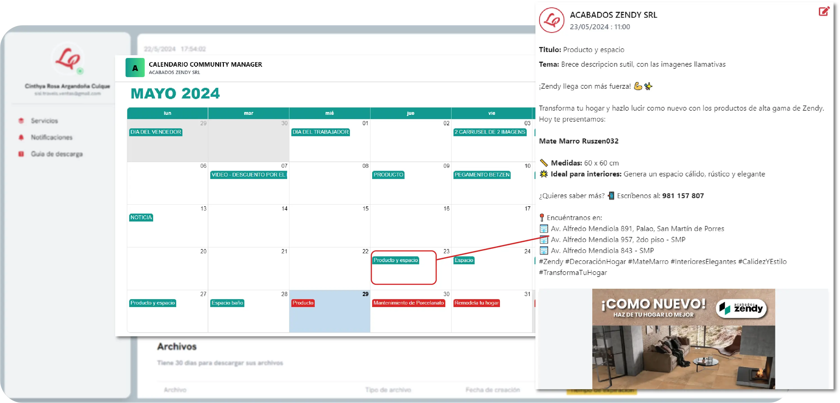This screenshot has height=403, width=840.
Task: Click the lun column header
Action: pyautogui.click(x=167, y=113)
